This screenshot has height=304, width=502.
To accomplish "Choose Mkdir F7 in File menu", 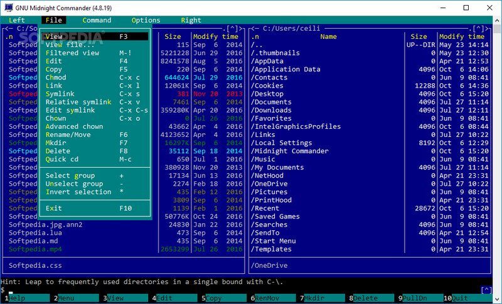I will tap(95, 143).
